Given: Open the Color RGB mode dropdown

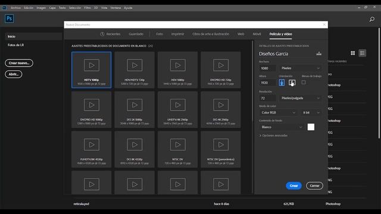Looking at the screenshot, I should (278, 112).
